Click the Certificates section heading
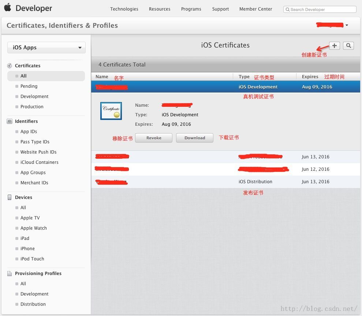 (28, 66)
